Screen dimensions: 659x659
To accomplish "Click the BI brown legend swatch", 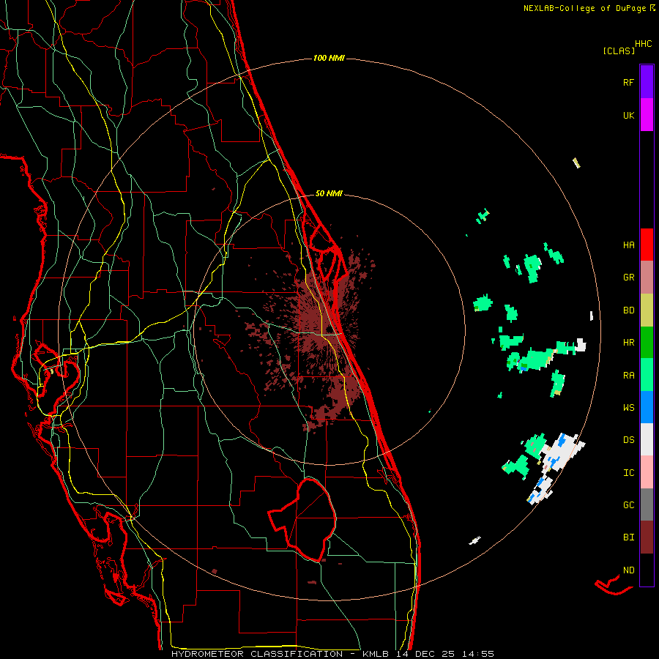I will (x=647, y=537).
